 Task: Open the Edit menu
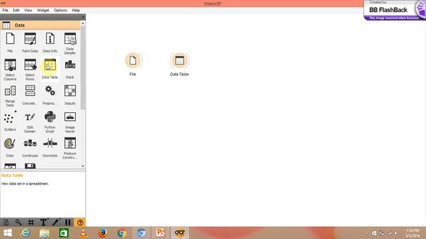point(16,11)
